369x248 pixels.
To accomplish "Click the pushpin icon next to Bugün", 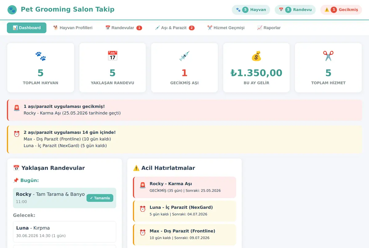I will pos(16,180).
